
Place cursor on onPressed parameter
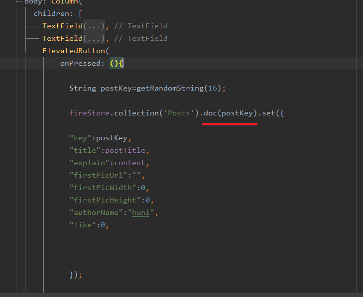pos(80,63)
